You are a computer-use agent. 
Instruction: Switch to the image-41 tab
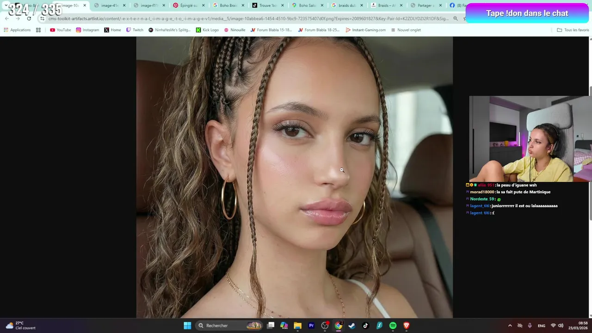[110, 6]
